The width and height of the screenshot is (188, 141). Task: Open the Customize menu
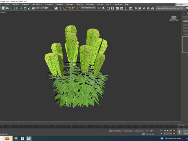70,4
